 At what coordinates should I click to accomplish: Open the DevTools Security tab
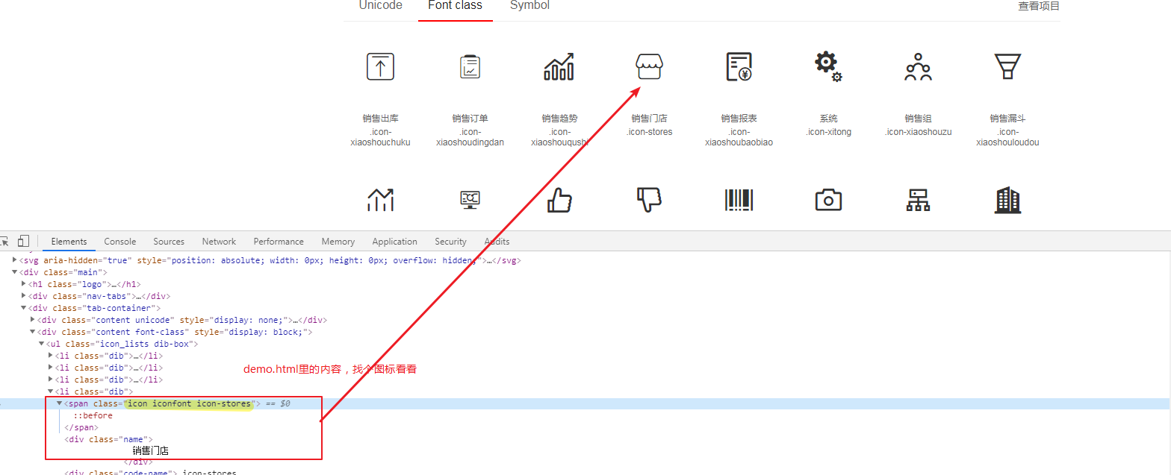pyautogui.click(x=450, y=242)
